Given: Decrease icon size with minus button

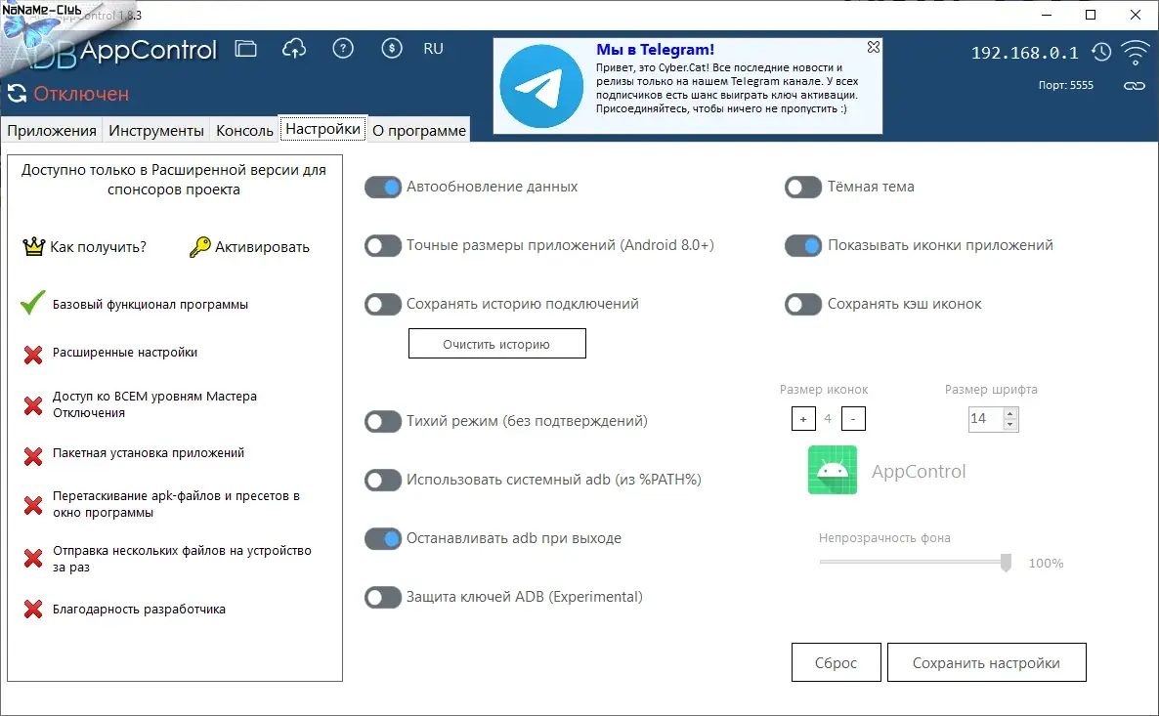Looking at the screenshot, I should click(853, 419).
